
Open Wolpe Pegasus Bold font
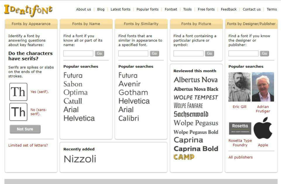pos(196,132)
